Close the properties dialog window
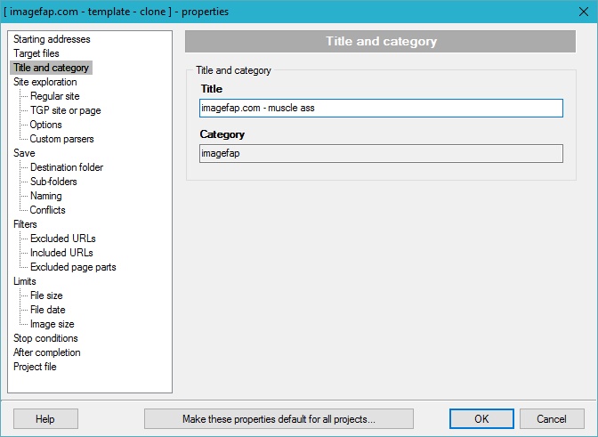Viewport: 598px width, 437px height. pos(584,12)
